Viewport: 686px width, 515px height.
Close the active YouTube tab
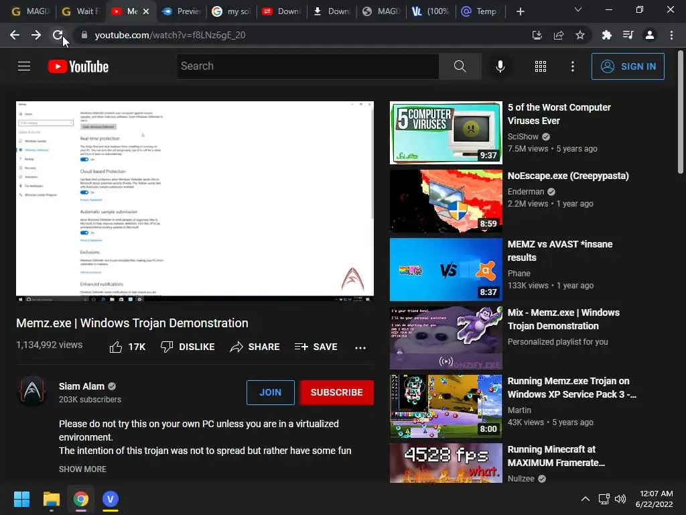146,11
